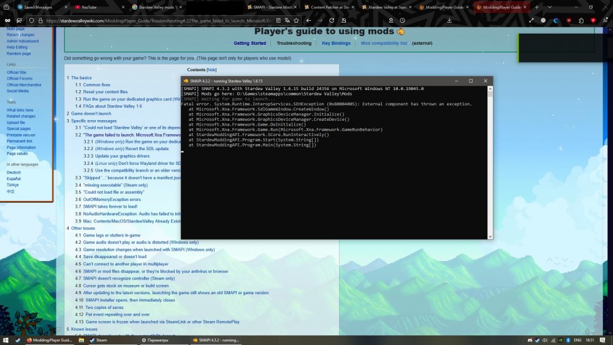
Task: Go back with the left arrow button
Action: pos(309,20)
